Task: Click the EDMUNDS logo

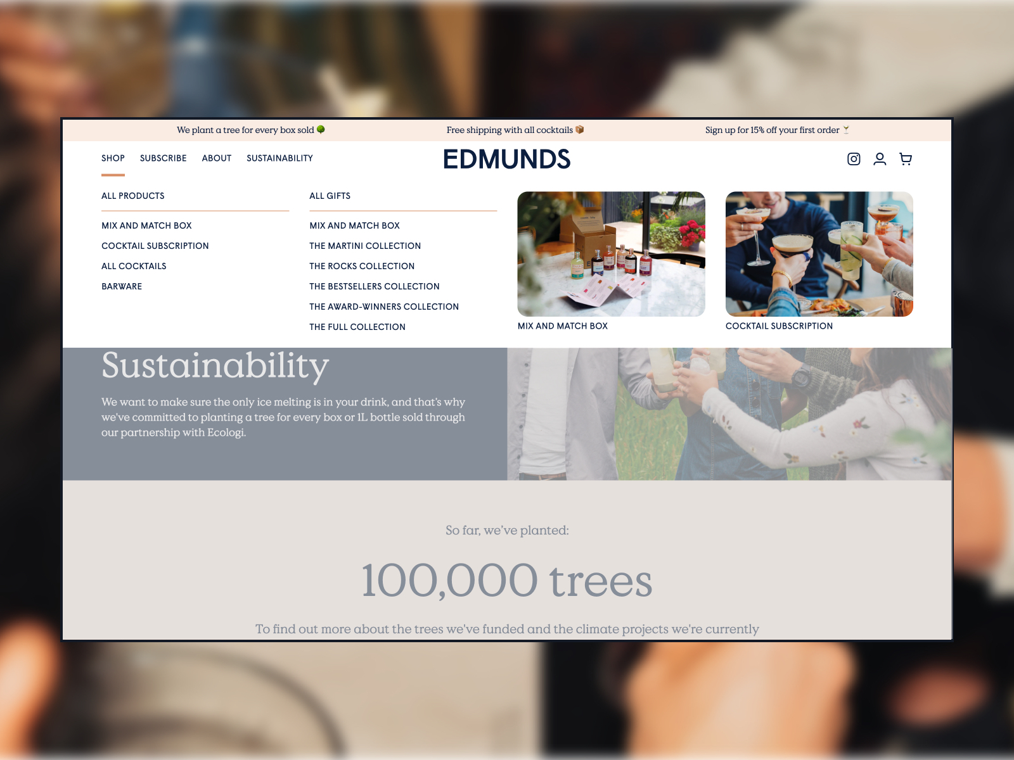Action: (x=506, y=160)
